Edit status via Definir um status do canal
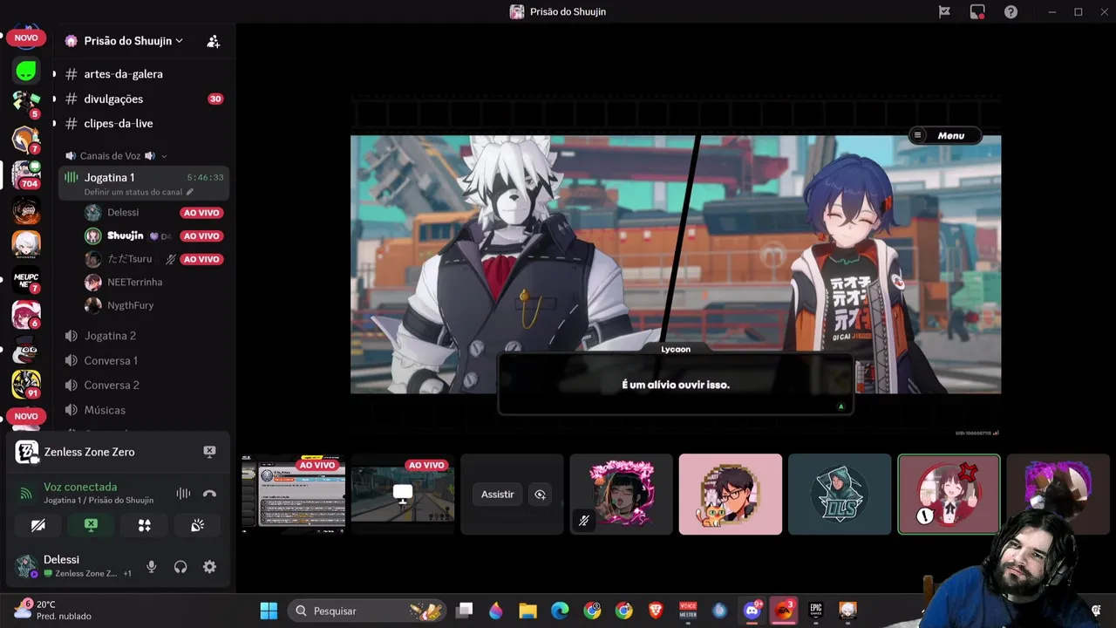 pyautogui.click(x=138, y=192)
